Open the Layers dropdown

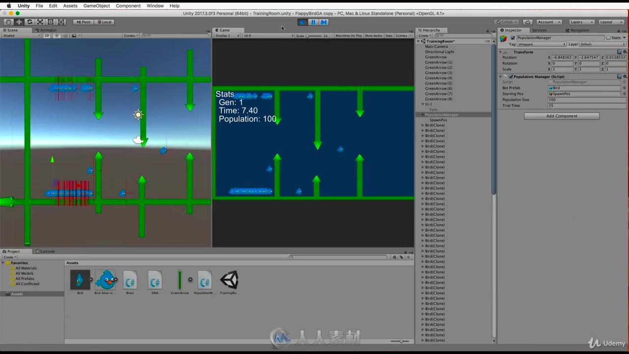[581, 22]
